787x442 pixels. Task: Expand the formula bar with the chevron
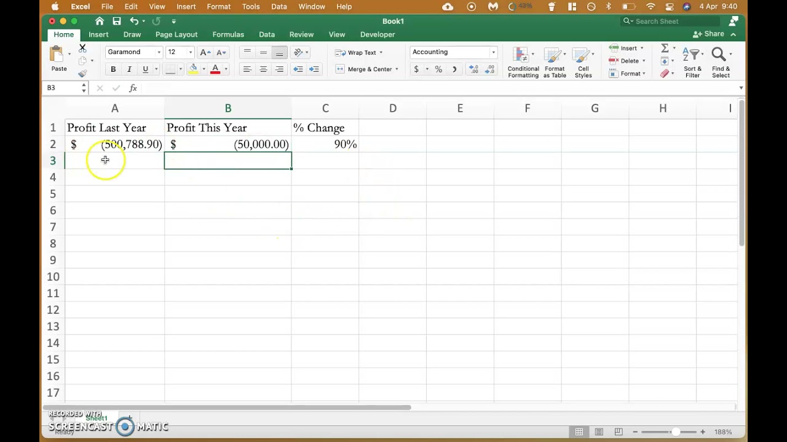click(x=741, y=88)
